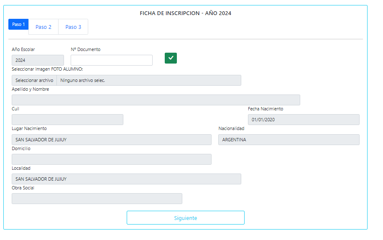Select the Cuil input field
The height and width of the screenshot is (240, 383).
click(x=67, y=120)
